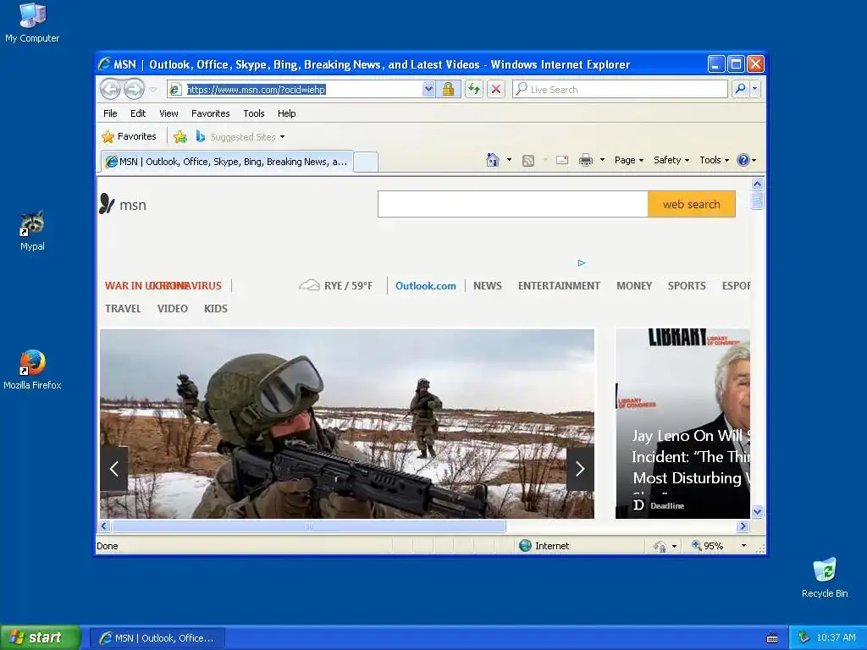867x650 pixels.
Task: Open Suggested Sites dropdown
Action: 240,136
